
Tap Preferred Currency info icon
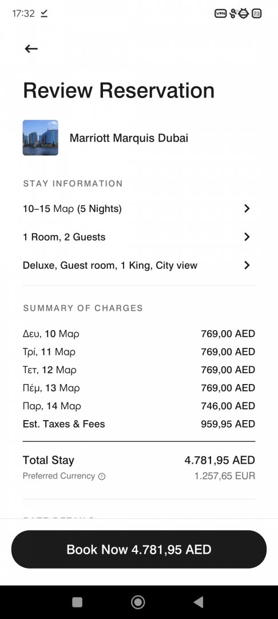(102, 476)
